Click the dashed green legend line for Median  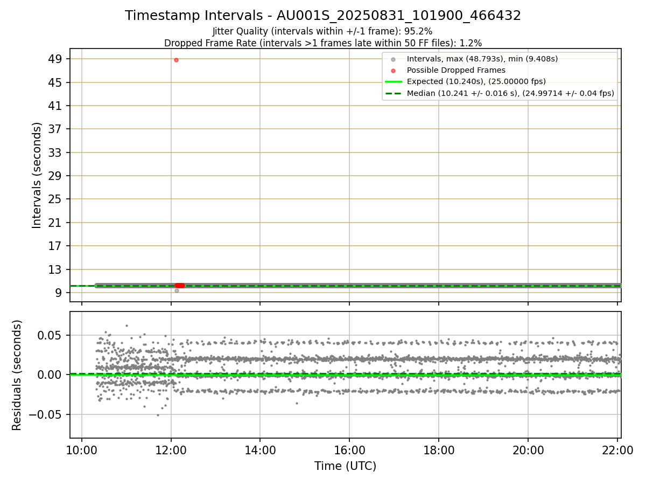[394, 93]
